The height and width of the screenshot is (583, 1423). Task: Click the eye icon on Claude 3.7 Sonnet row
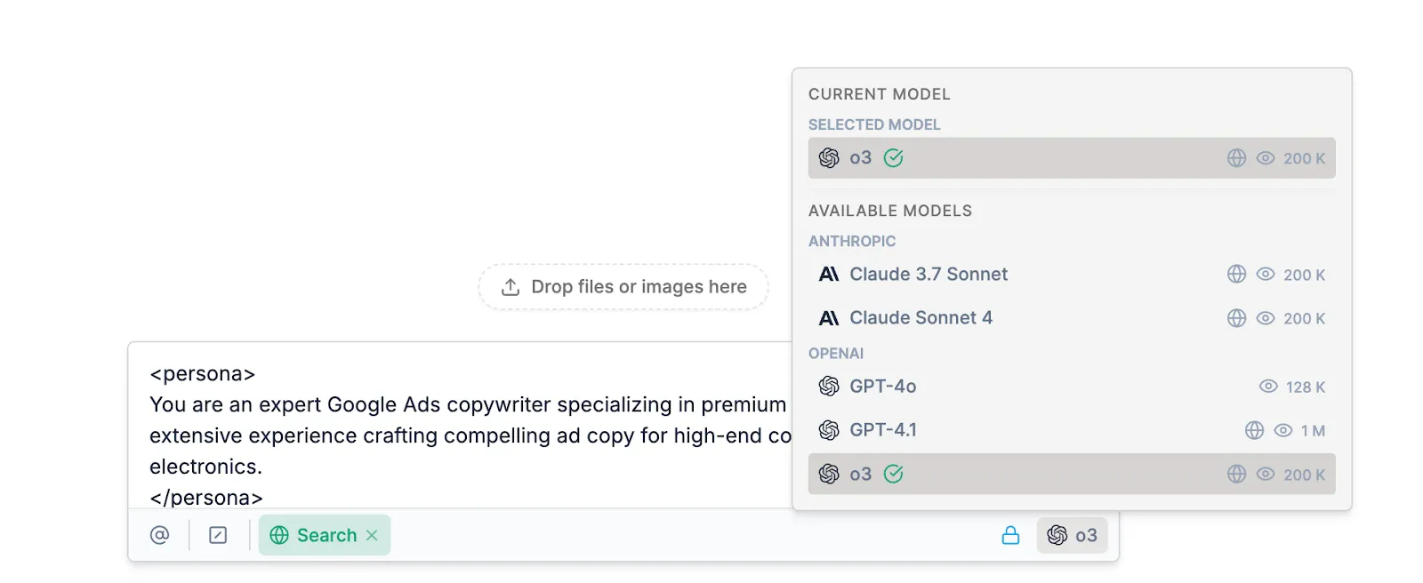pos(1266,275)
